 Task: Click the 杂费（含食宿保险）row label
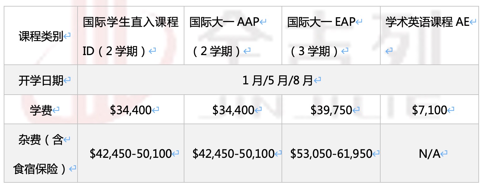pyautogui.click(x=41, y=155)
